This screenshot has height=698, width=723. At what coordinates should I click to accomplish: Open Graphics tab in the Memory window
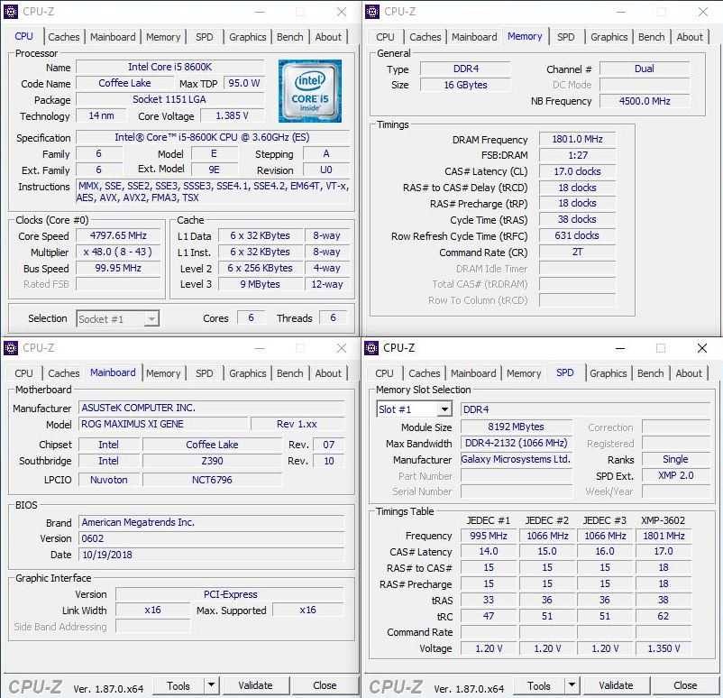click(609, 37)
